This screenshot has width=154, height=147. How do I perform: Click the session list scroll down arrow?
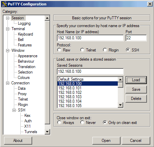[120, 105]
